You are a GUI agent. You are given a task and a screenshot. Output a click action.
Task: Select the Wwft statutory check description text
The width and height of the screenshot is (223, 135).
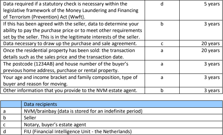click(x=71, y=10)
